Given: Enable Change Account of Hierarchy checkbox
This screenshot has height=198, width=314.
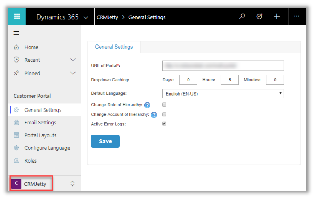Looking at the screenshot, I should point(164,114).
